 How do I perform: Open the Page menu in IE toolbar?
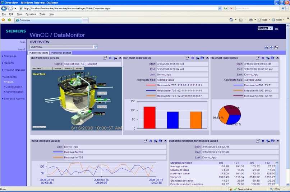(x=264, y=20)
